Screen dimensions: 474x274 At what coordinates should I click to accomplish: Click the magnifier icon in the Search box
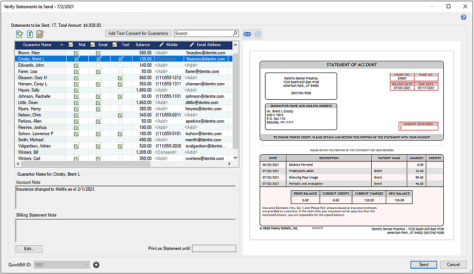click(235, 34)
